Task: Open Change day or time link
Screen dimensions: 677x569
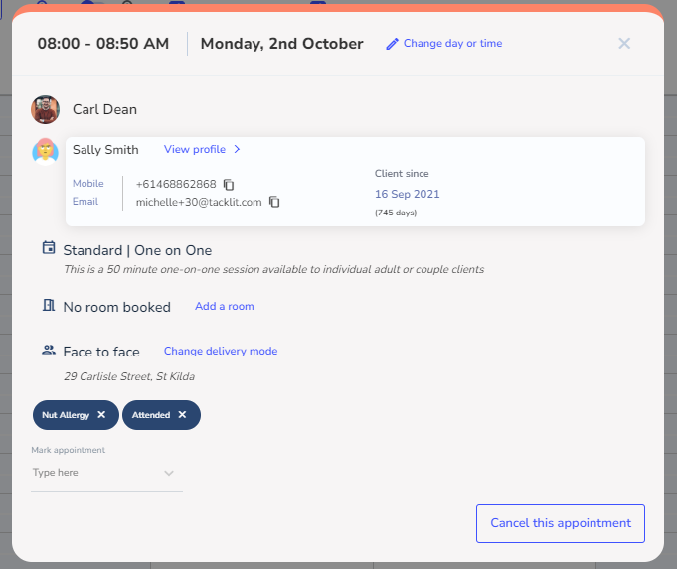Action: tap(452, 43)
